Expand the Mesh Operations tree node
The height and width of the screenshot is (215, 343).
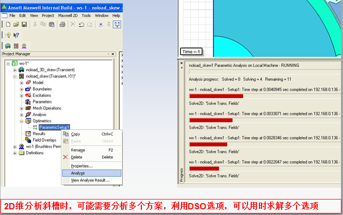coord(22,109)
